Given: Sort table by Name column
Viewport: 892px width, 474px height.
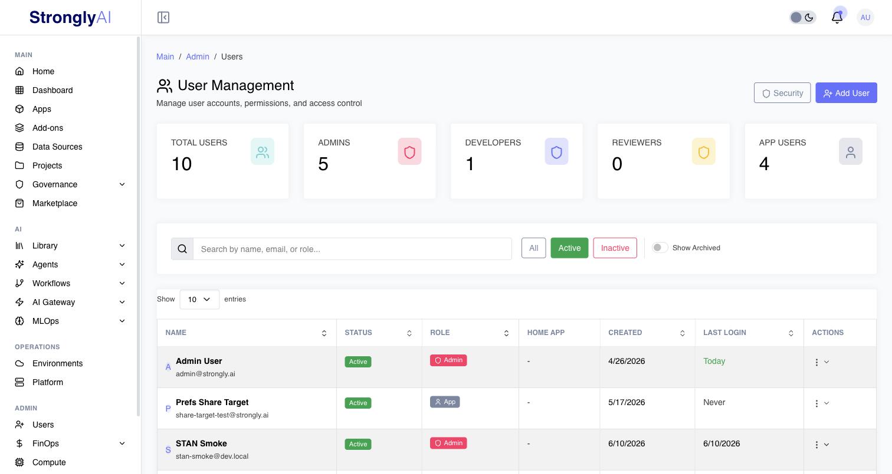Looking at the screenshot, I should click(x=247, y=333).
